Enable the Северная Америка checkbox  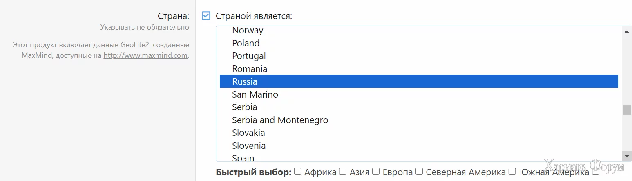[x=419, y=172]
